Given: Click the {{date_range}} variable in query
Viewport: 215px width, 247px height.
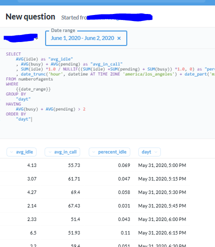Looking at the screenshot, I should tap(33, 89).
